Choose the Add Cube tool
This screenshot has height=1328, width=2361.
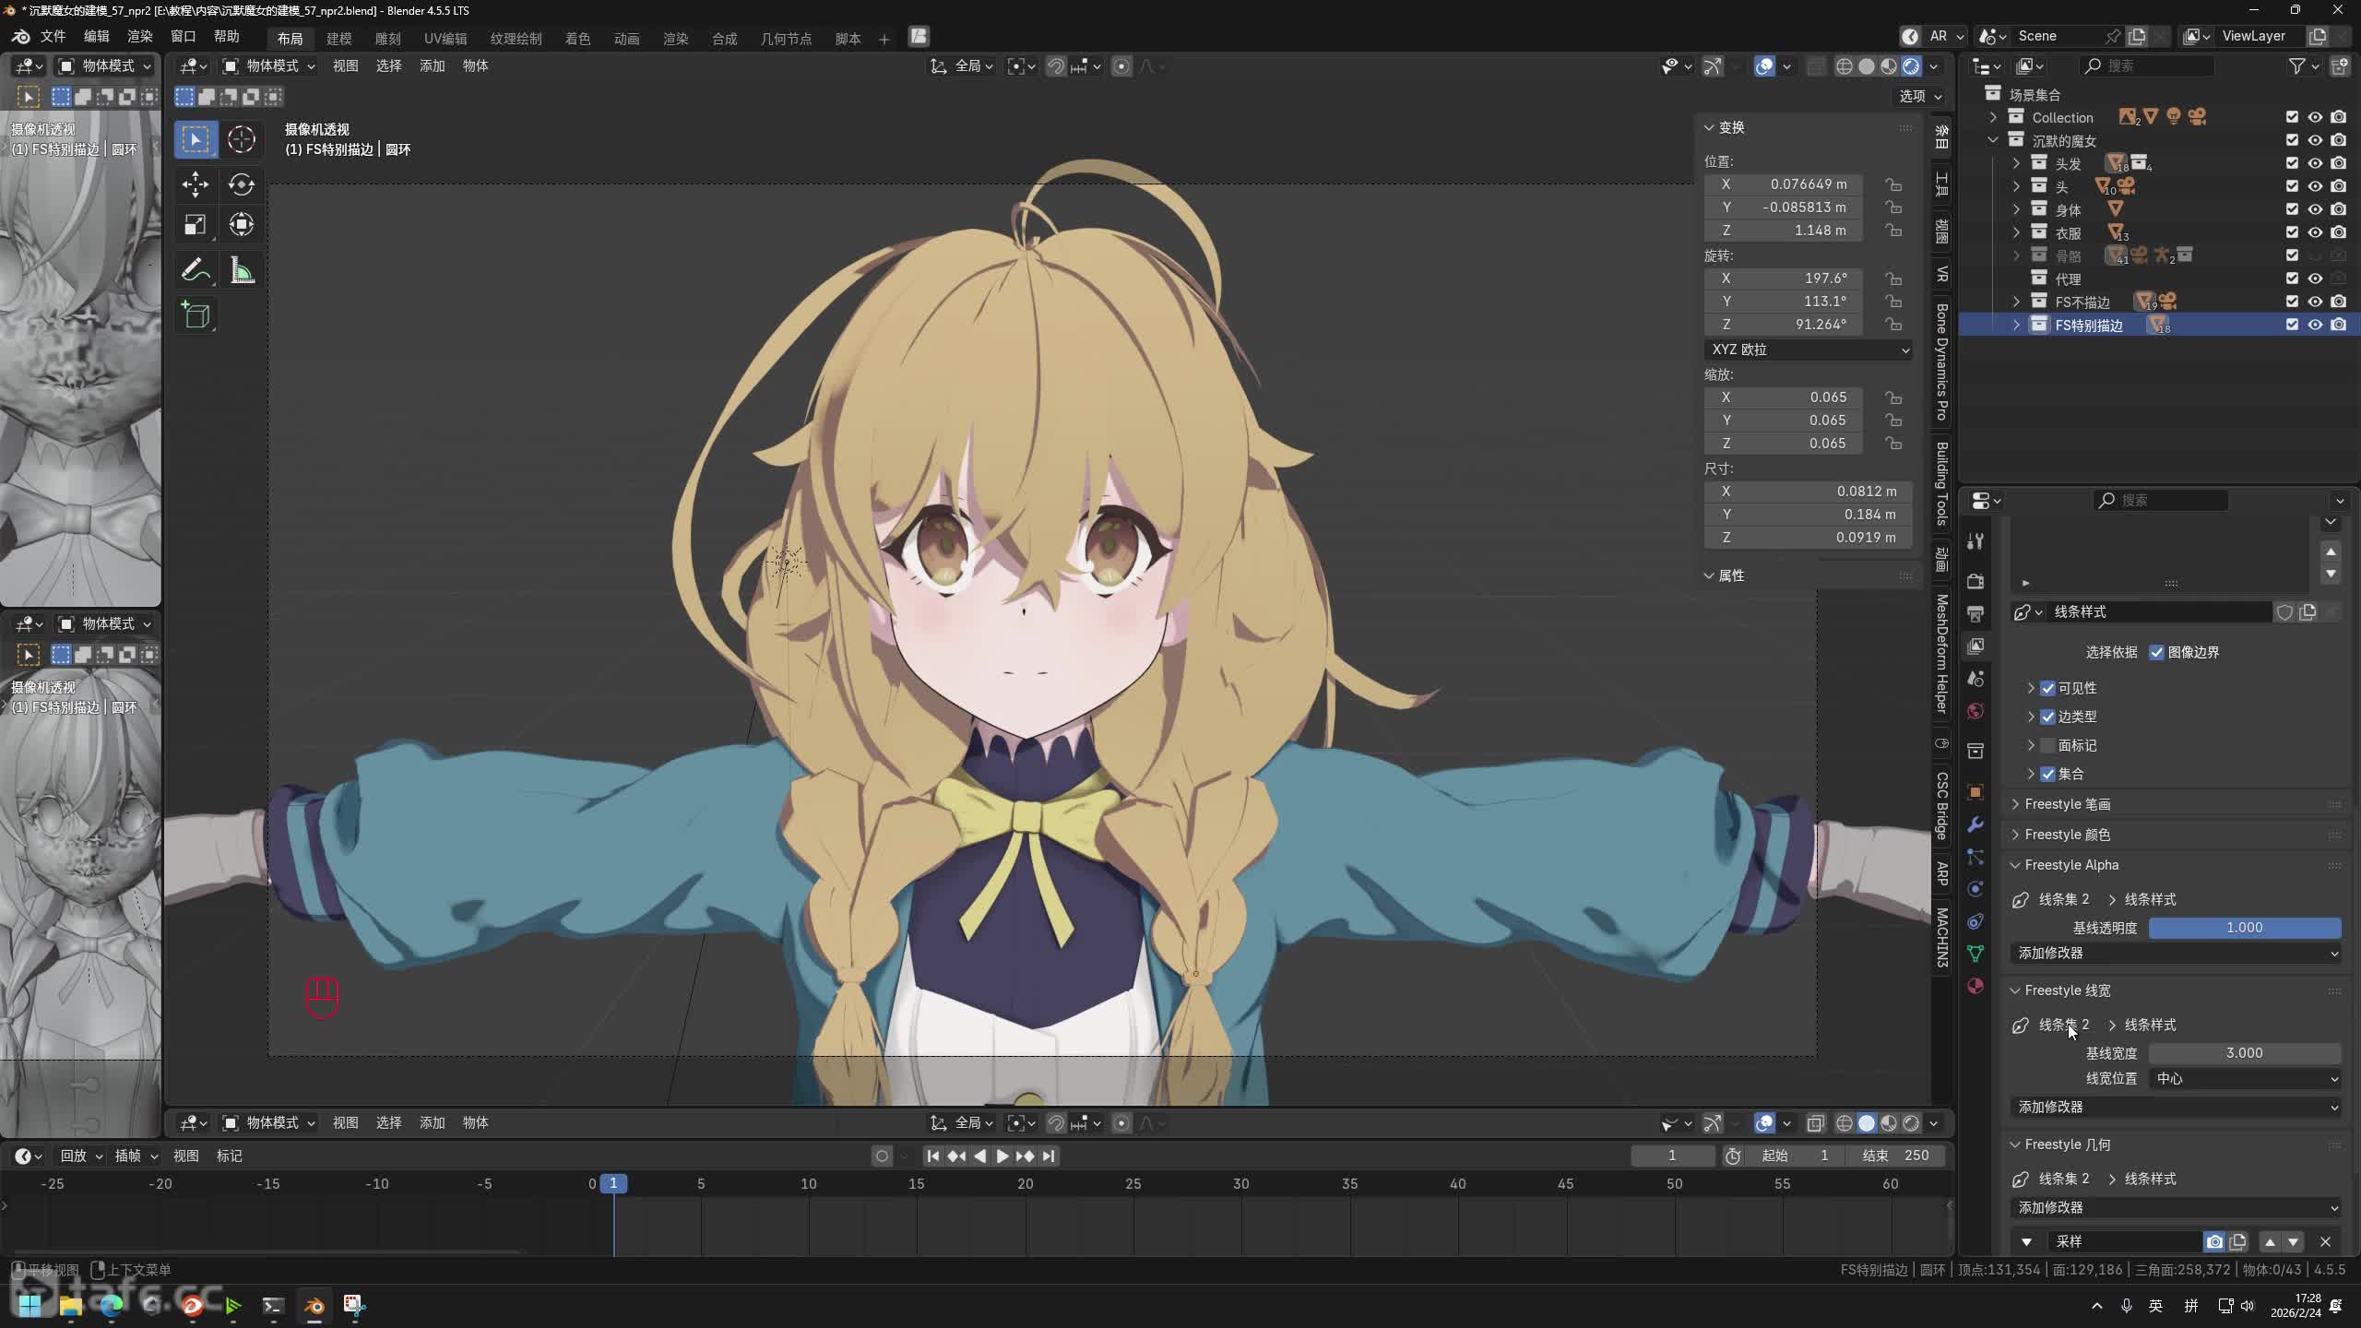coord(195,315)
